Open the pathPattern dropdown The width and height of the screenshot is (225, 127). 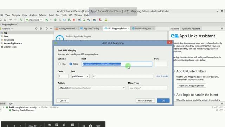80,76
